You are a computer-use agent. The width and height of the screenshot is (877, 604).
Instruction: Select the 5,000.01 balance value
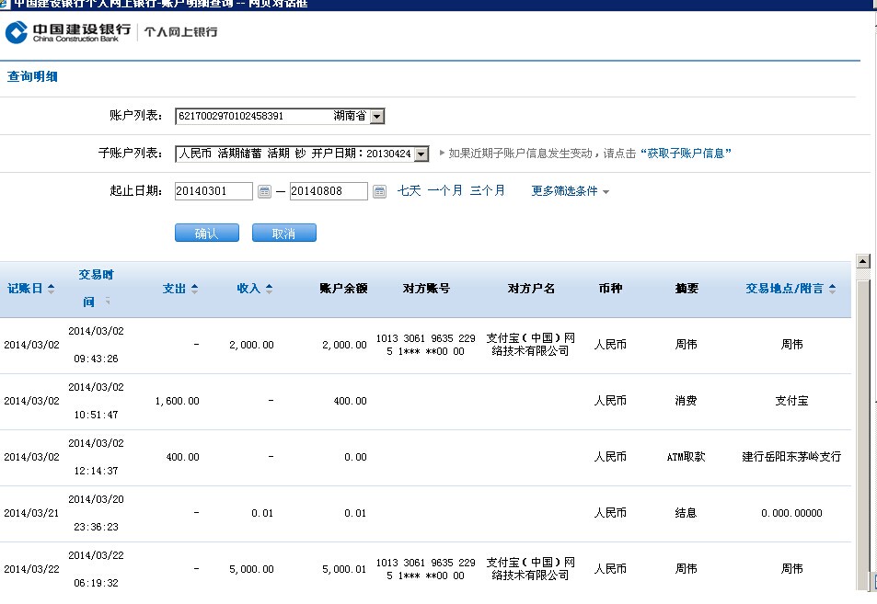tap(344, 569)
